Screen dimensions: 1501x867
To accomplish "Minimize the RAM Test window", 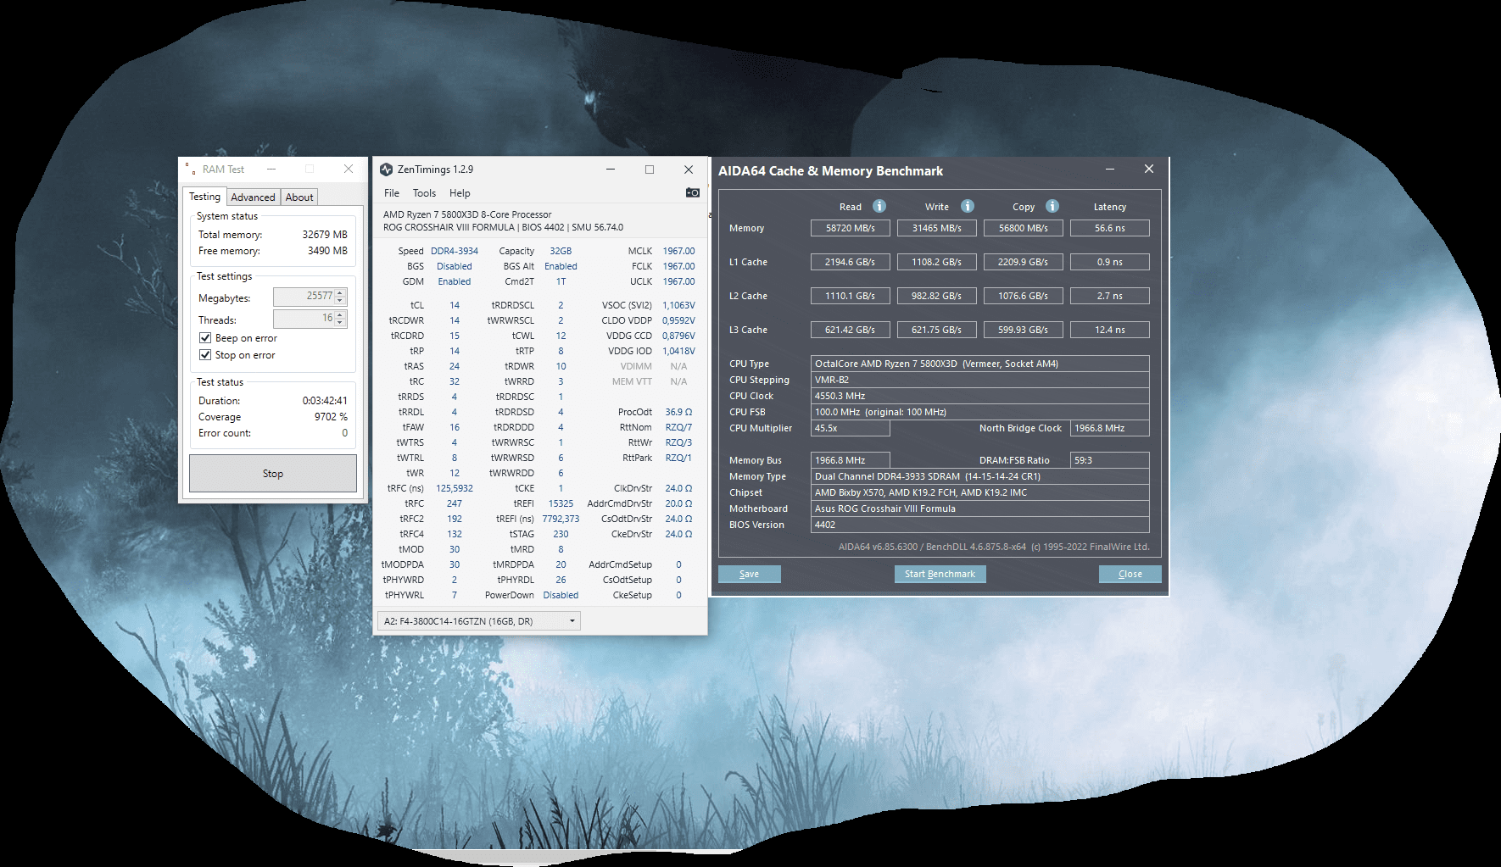I will [271, 170].
